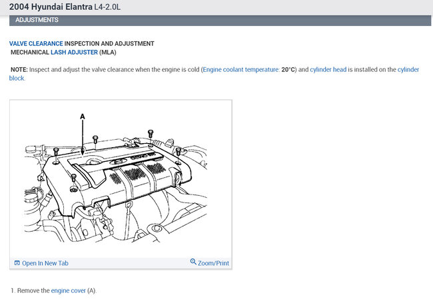
Task: Click the Open In New Tab text
Action: coord(45,263)
